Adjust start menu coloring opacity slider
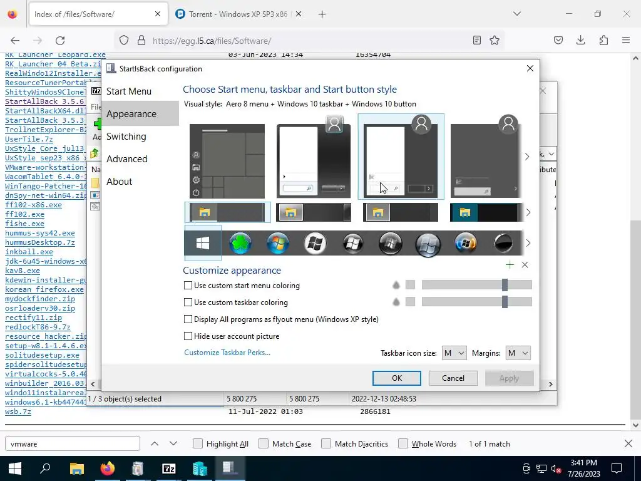 click(x=476, y=285)
